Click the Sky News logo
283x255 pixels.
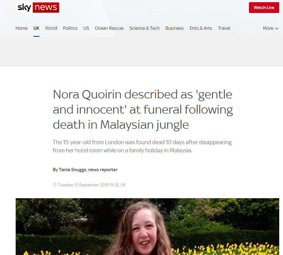(37, 8)
